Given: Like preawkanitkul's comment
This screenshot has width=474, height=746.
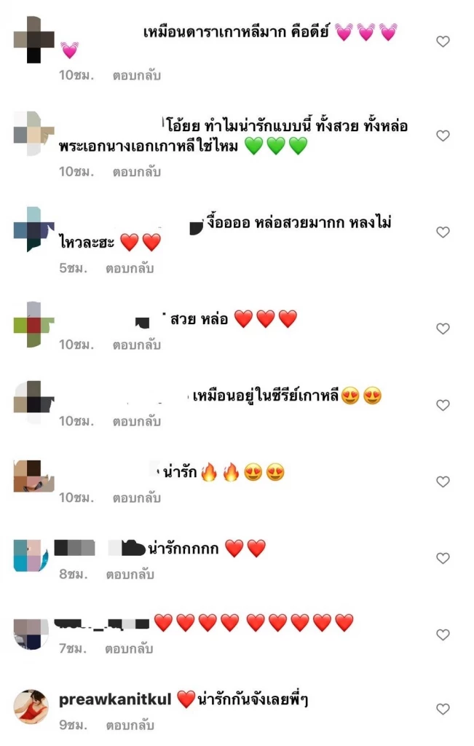Looking at the screenshot, I should click(x=443, y=709).
